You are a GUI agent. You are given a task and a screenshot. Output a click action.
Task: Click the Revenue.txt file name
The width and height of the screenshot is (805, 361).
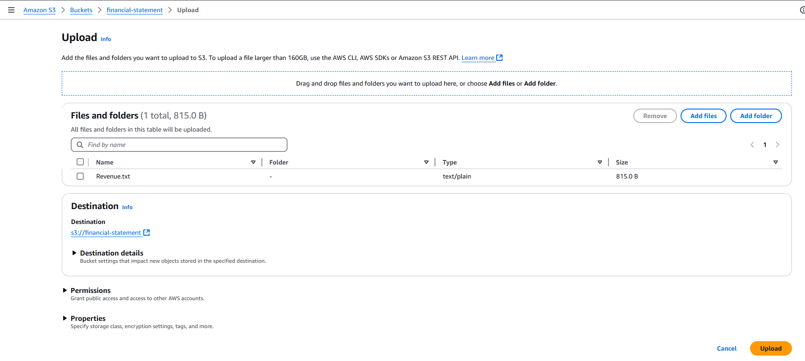click(x=113, y=176)
